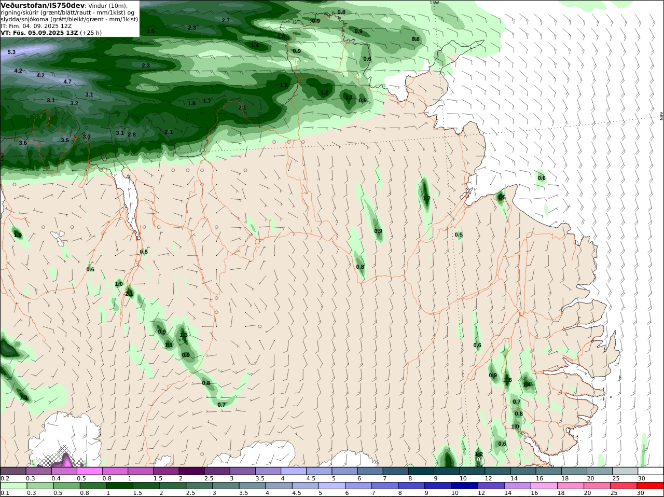Click the 5.3 precipitation value on the map
664x497 pixels.
[x=11, y=52]
